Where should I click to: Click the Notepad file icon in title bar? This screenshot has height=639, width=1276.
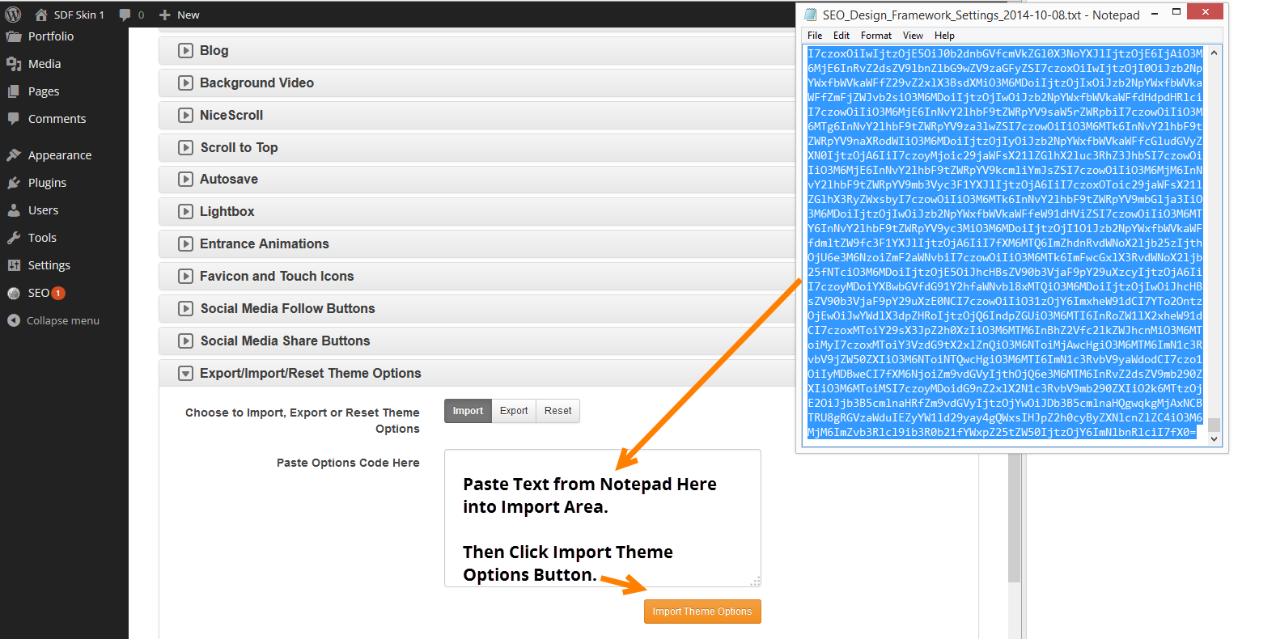(811, 15)
